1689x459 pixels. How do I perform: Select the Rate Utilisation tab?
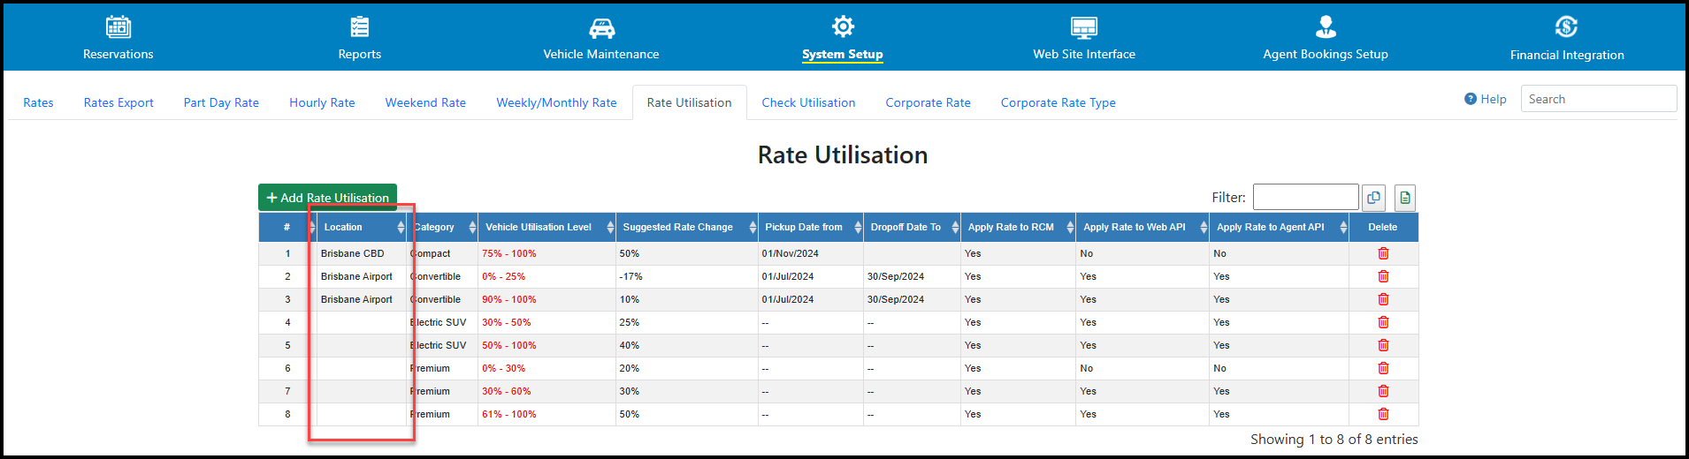click(x=689, y=102)
